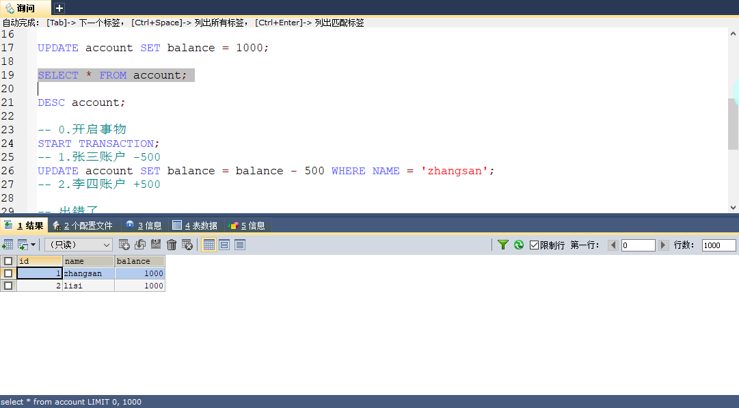
Task: Add a new query tab with plus button
Action: coord(59,8)
